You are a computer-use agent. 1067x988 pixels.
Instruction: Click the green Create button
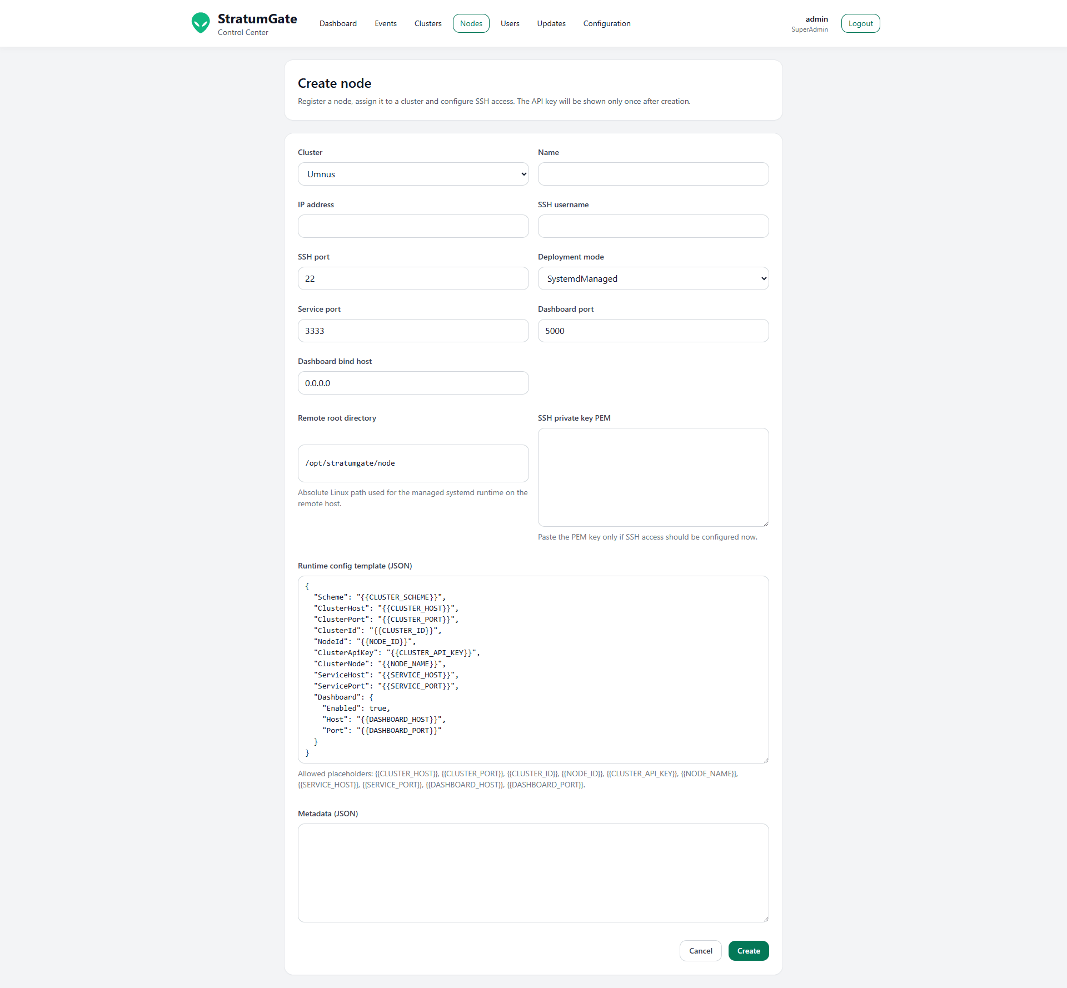click(748, 951)
